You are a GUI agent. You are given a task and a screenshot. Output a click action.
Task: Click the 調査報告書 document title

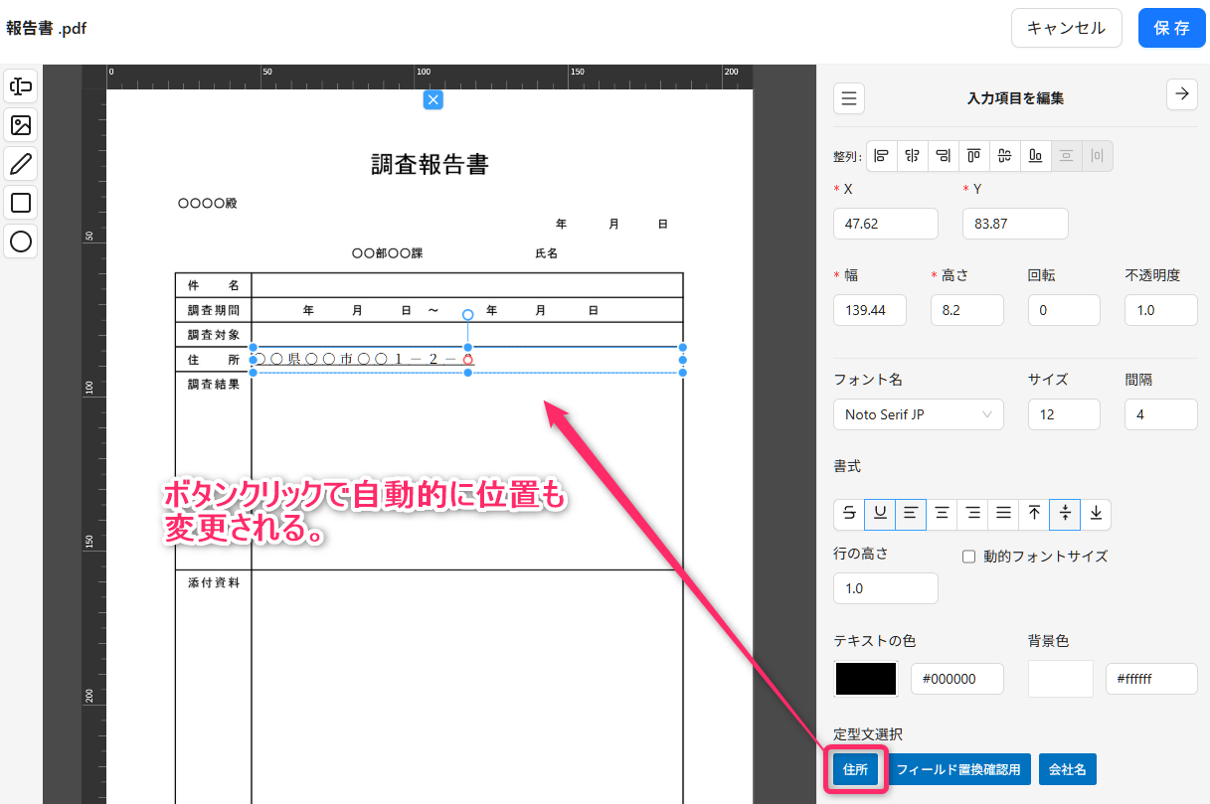tap(430, 165)
